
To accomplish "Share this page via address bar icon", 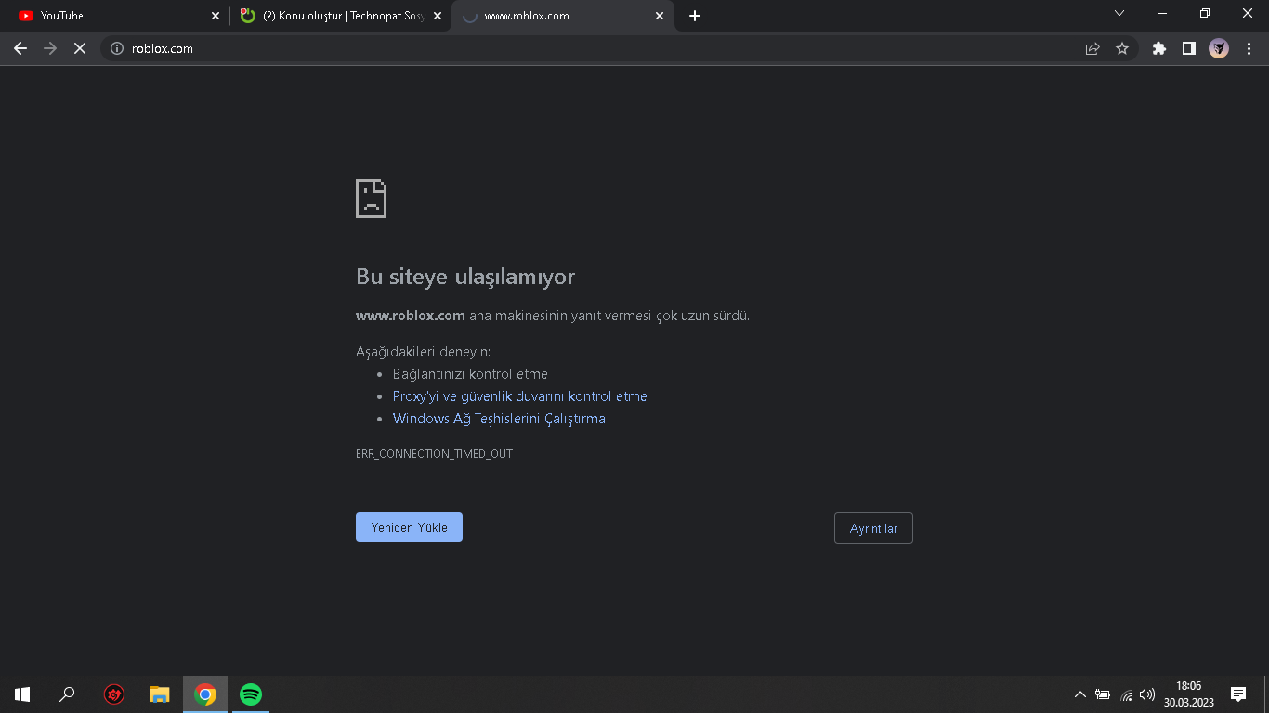I will pyautogui.click(x=1092, y=48).
